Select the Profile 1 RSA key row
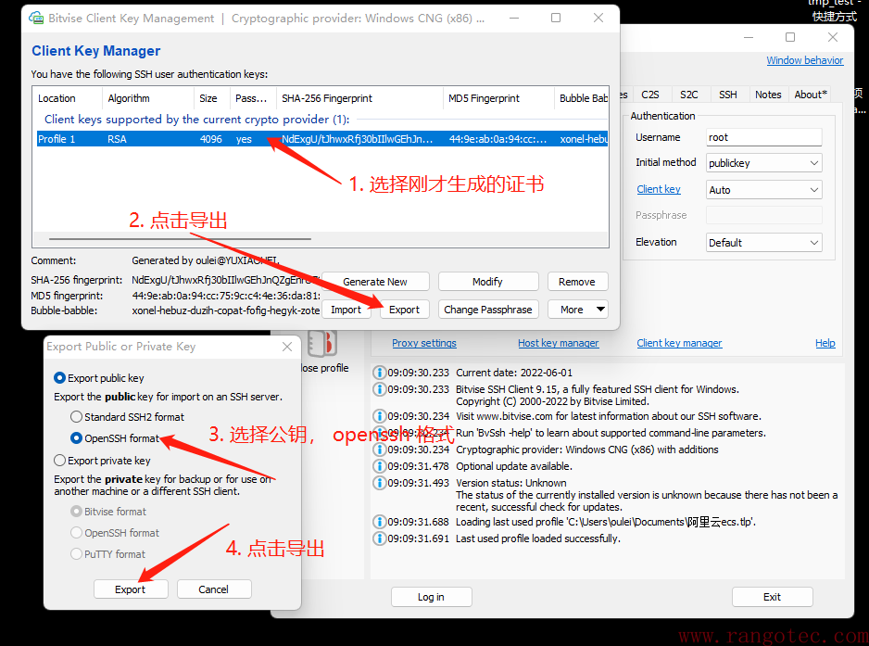This screenshot has height=646, width=869. 322,139
